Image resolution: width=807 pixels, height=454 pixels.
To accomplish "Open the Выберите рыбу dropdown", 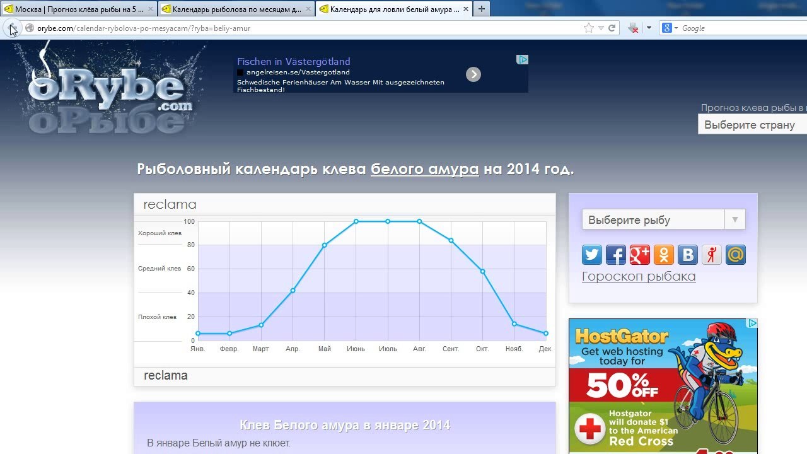I will click(x=663, y=219).
